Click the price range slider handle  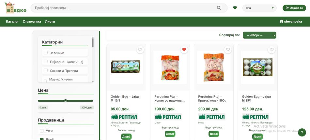[x=66, y=100]
